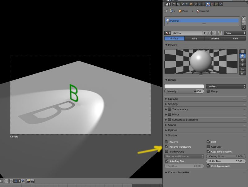
Task: Toggle the snap magnet icon in viewport header
Action: pos(11,181)
